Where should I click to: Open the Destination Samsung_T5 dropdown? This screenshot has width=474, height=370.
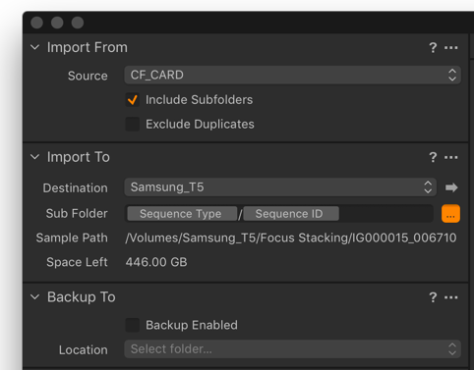click(x=280, y=187)
